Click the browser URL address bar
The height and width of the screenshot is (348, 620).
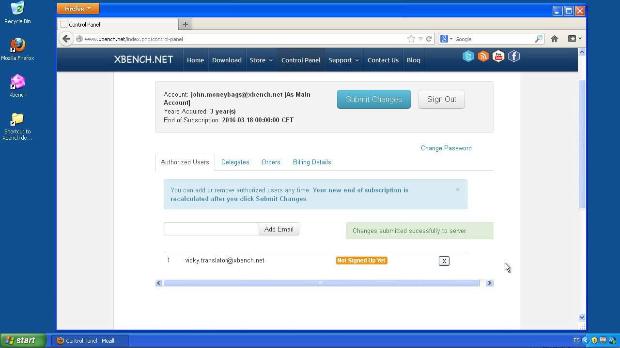click(245, 39)
